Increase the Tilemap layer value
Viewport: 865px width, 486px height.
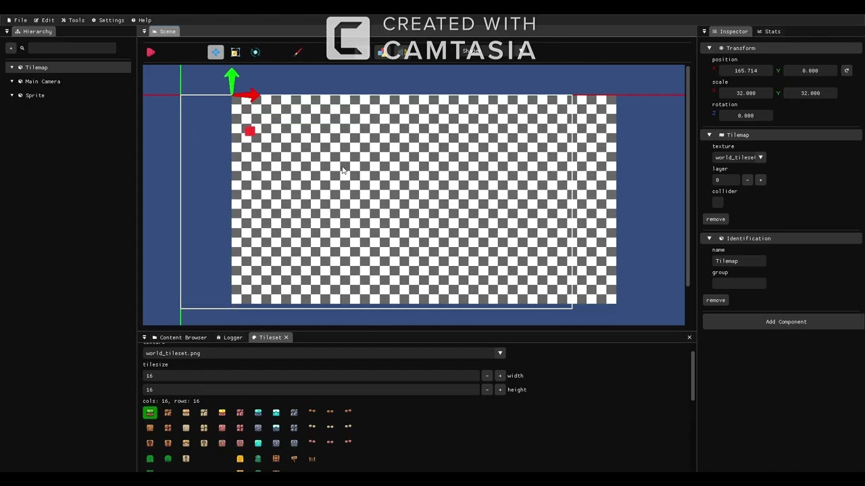click(760, 180)
